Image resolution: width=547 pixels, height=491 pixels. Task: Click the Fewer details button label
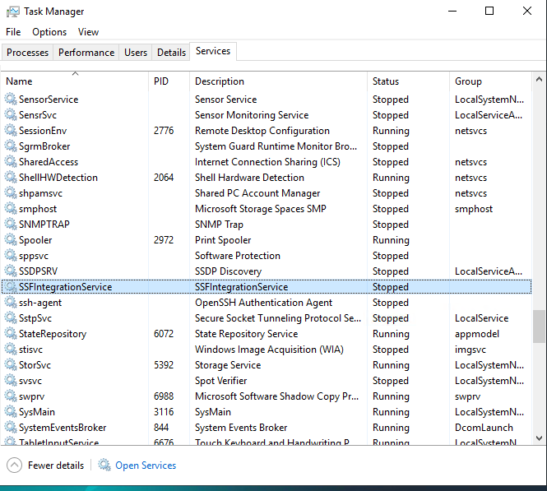[56, 466]
